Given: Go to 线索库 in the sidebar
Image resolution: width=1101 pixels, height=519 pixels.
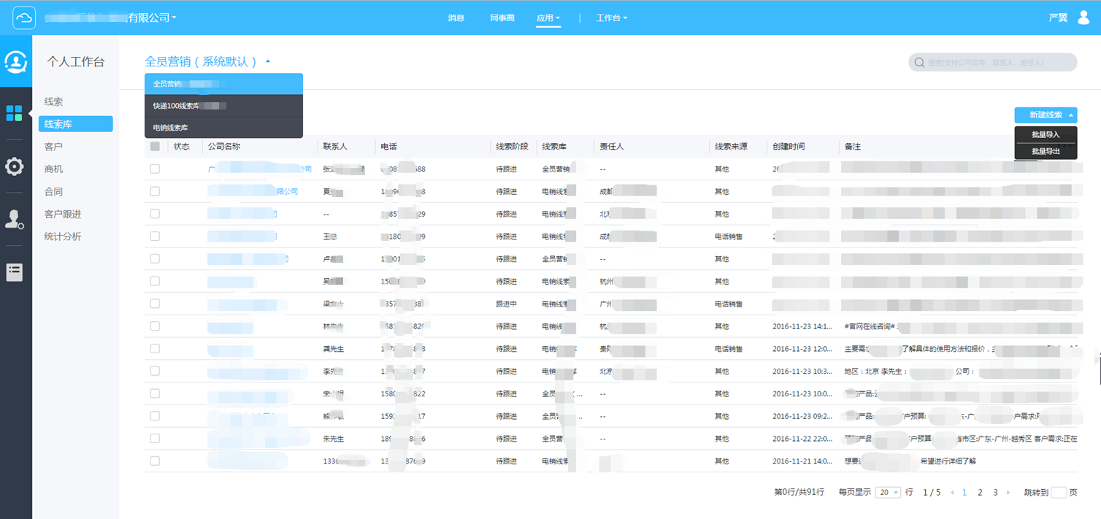Looking at the screenshot, I should pos(76,124).
